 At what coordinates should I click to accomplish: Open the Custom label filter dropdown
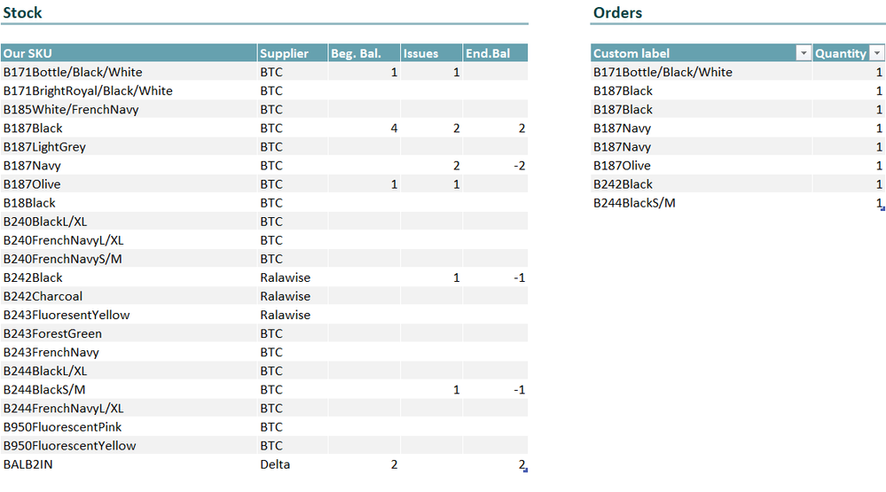coord(803,53)
